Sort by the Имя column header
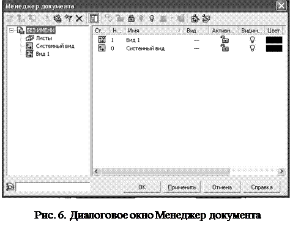The height and width of the screenshot is (229, 290). click(x=154, y=31)
